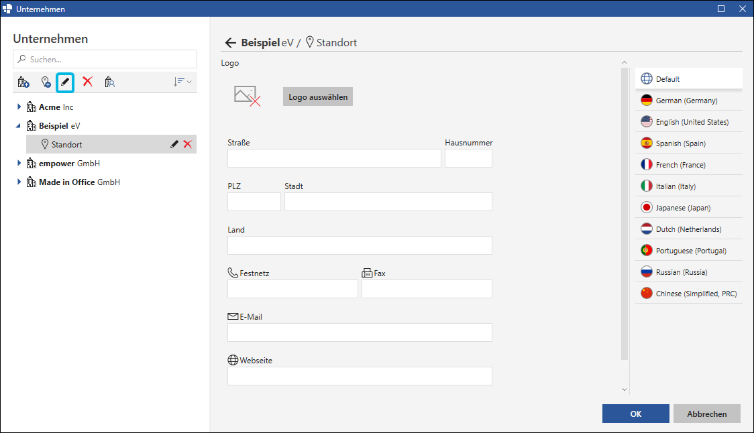Click the logo placeholder image
Screen dimensions: 754x433
[x=247, y=96]
